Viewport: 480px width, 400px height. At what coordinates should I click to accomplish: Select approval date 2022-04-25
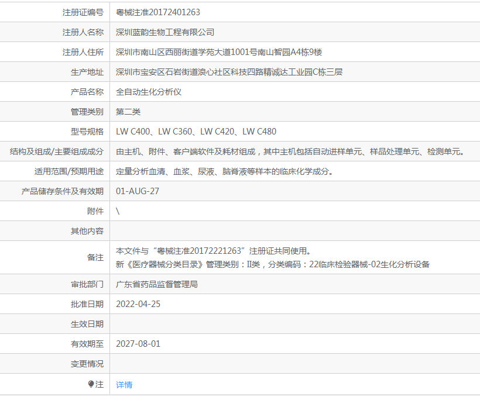click(138, 304)
